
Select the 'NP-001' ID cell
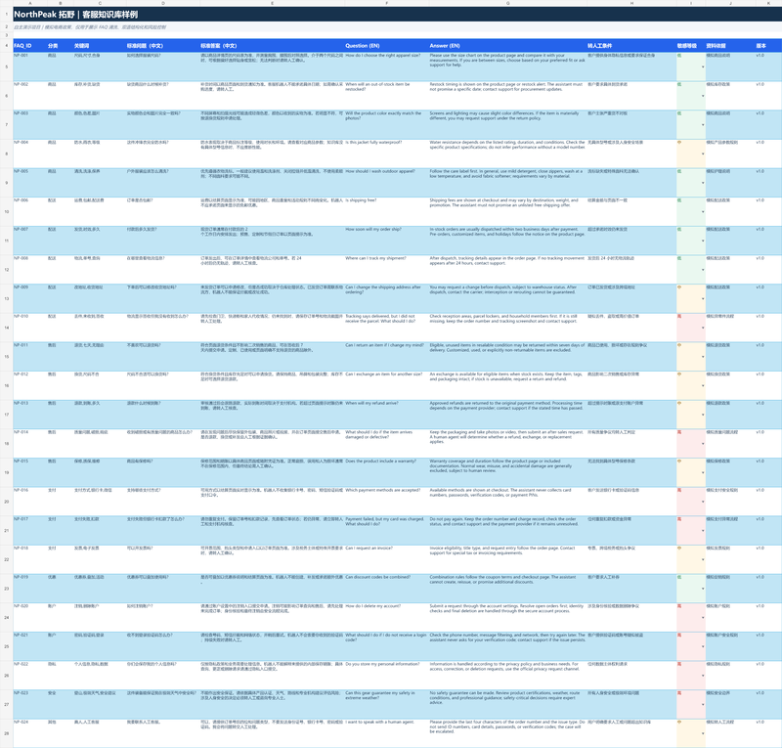click(x=30, y=66)
